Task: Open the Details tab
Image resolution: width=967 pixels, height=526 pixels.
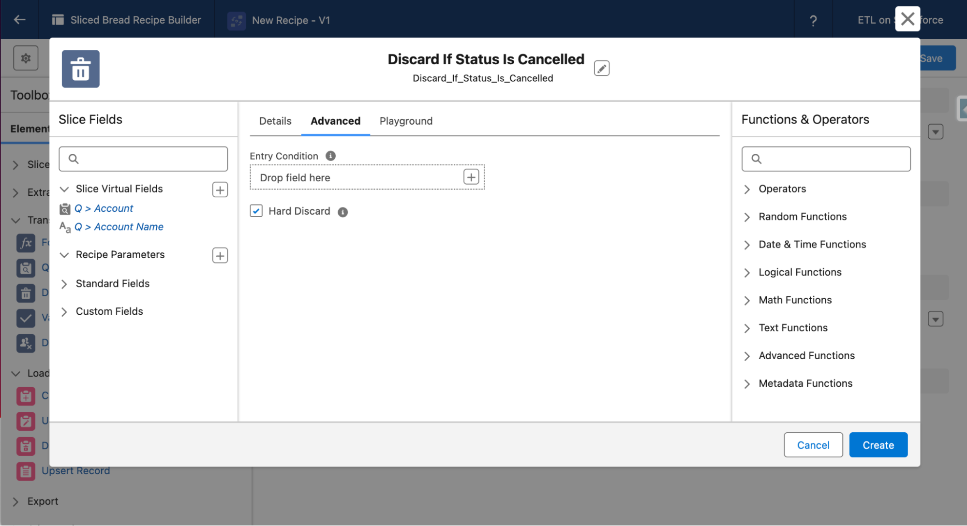Action: [x=274, y=121]
